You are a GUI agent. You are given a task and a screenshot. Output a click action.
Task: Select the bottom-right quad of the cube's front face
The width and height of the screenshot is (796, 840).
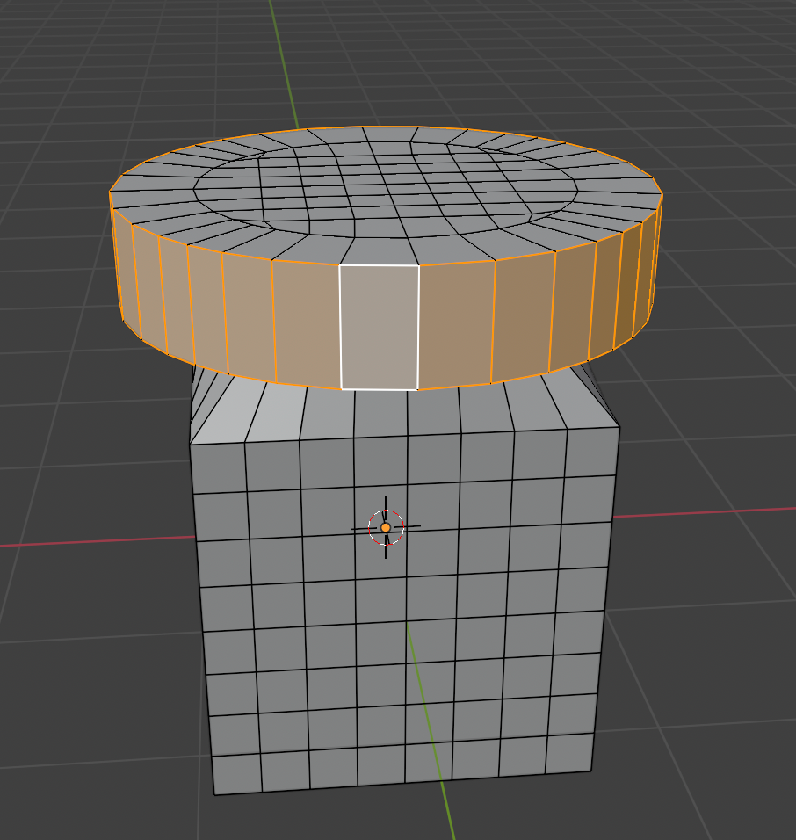click(568, 754)
